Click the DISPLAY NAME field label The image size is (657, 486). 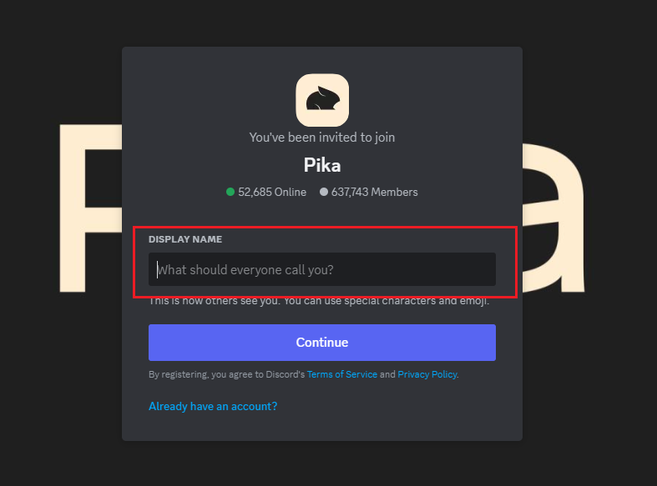coord(185,239)
